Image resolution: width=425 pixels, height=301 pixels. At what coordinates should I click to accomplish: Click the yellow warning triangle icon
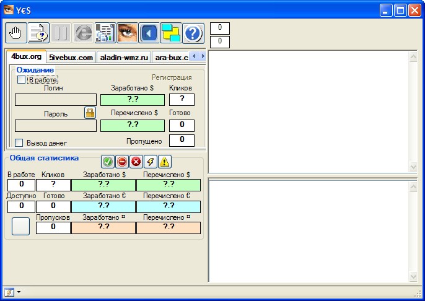[165, 162]
